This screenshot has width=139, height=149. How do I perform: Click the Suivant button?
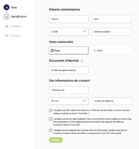pyautogui.click(x=56, y=140)
